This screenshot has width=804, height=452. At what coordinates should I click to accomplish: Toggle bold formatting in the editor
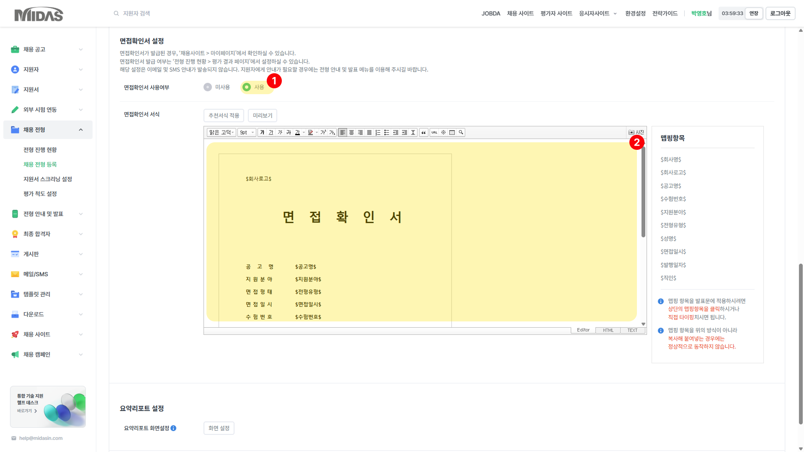point(262,133)
